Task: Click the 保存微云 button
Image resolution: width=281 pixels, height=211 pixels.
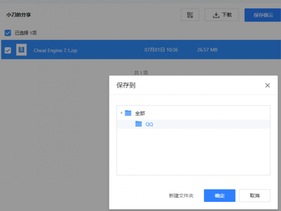Action: [x=263, y=15]
